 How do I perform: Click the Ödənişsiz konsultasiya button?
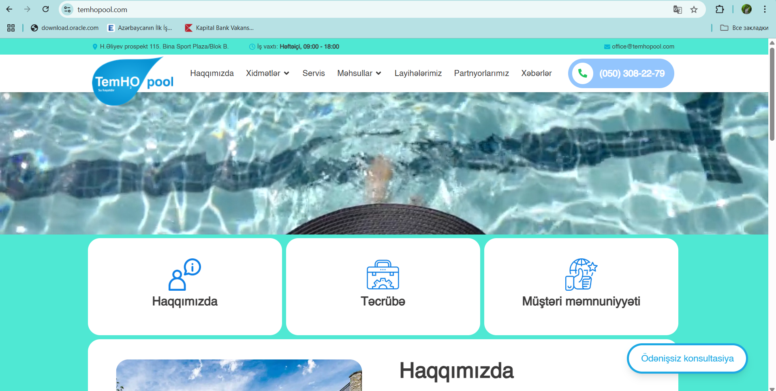pyautogui.click(x=687, y=358)
